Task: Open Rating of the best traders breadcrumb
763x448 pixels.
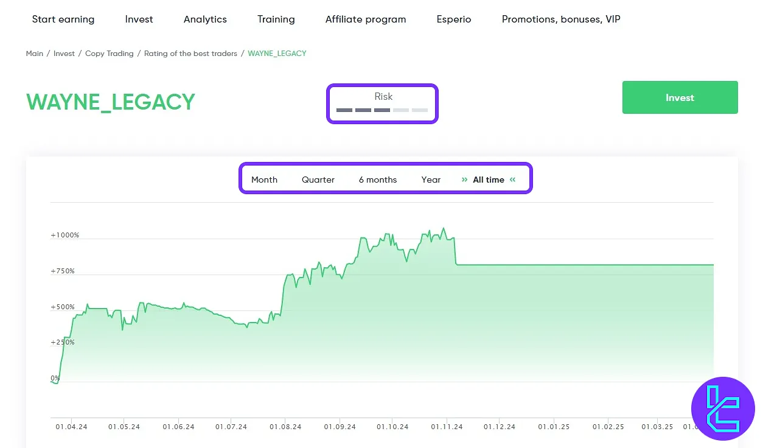Action: [x=190, y=54]
